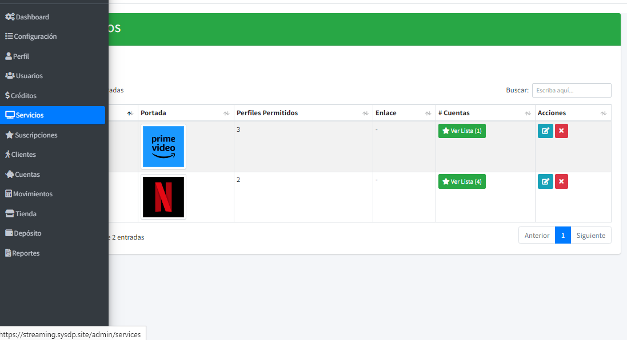This screenshot has width=627, height=340.
Task: Click the Usuarios group icon
Action: pos(10,75)
